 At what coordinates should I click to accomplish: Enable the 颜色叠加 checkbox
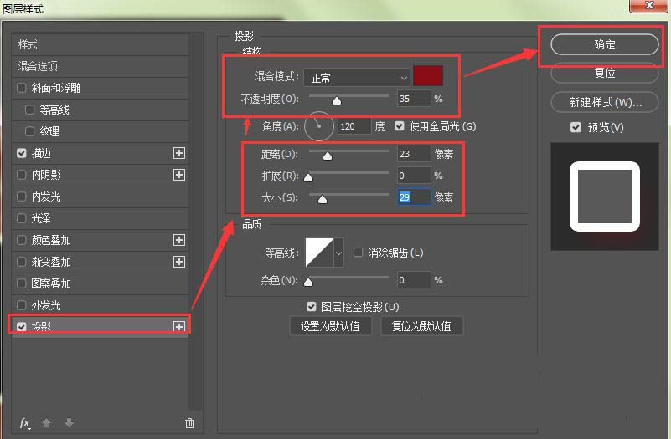(x=21, y=240)
